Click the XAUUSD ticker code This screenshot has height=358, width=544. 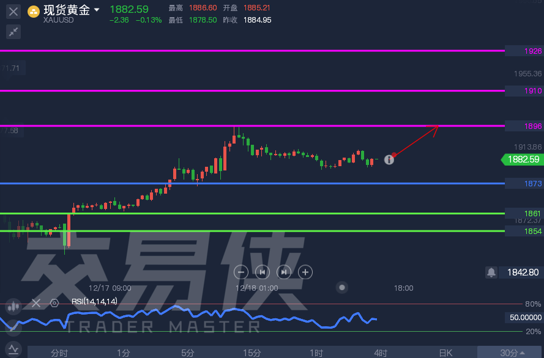click(58, 20)
